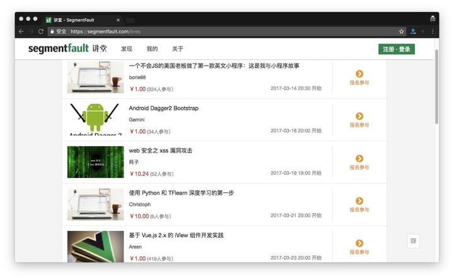The image size is (454, 280).
Task: Click the page vertical scrollbar thumb
Action: pos(436,86)
